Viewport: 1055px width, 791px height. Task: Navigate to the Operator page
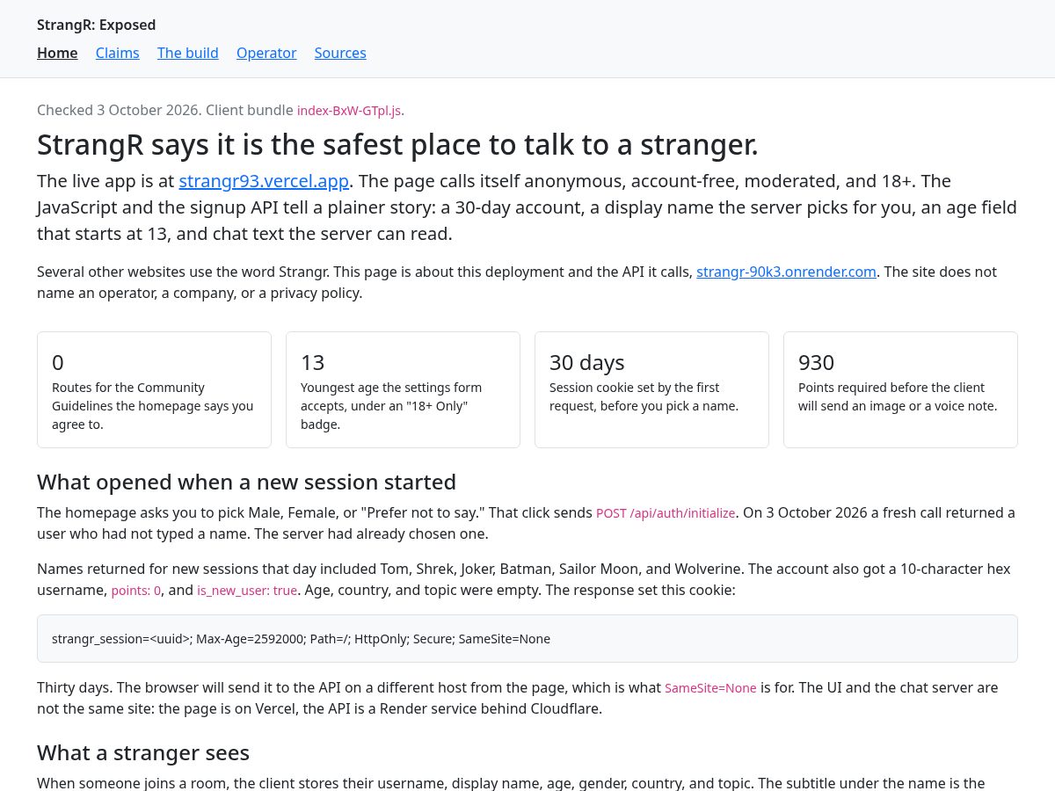[266, 53]
